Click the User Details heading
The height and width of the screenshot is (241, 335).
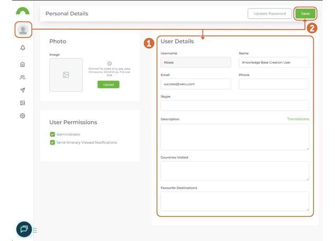pyautogui.click(x=177, y=41)
